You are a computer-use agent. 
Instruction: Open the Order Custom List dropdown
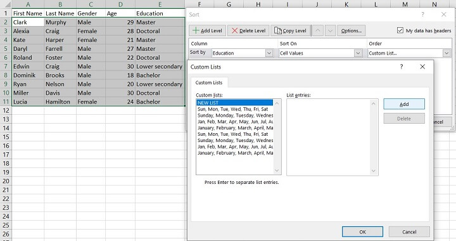pyautogui.click(x=446, y=53)
